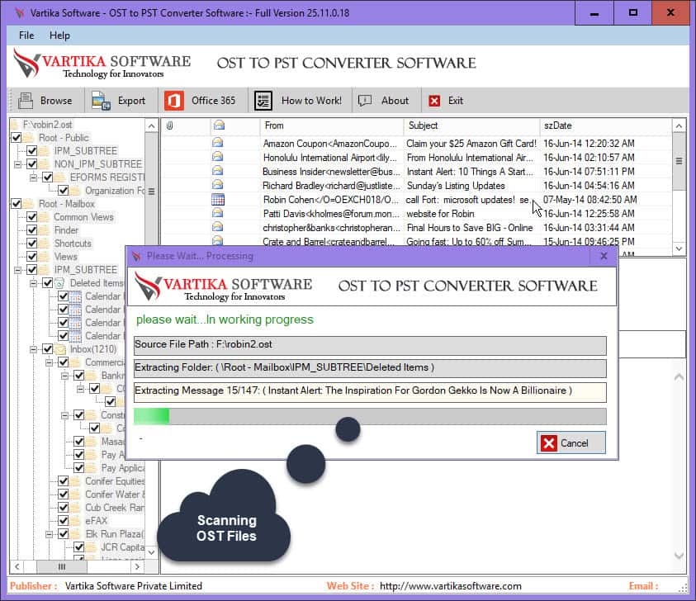Click the envelope icon column header

pyautogui.click(x=219, y=125)
